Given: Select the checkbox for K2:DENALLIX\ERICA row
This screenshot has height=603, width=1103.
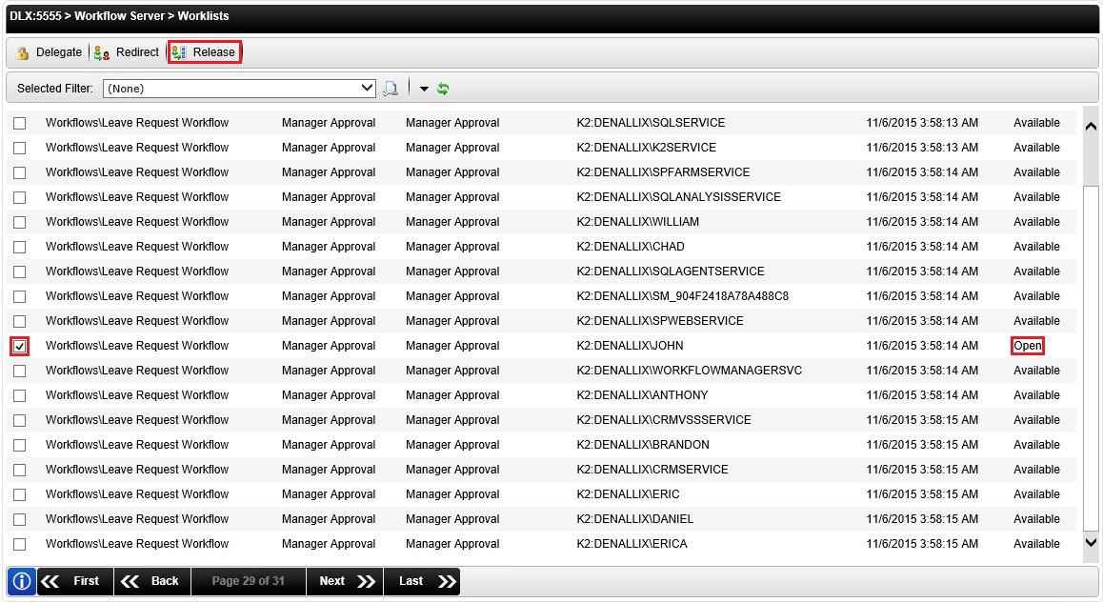Looking at the screenshot, I should click(x=21, y=544).
